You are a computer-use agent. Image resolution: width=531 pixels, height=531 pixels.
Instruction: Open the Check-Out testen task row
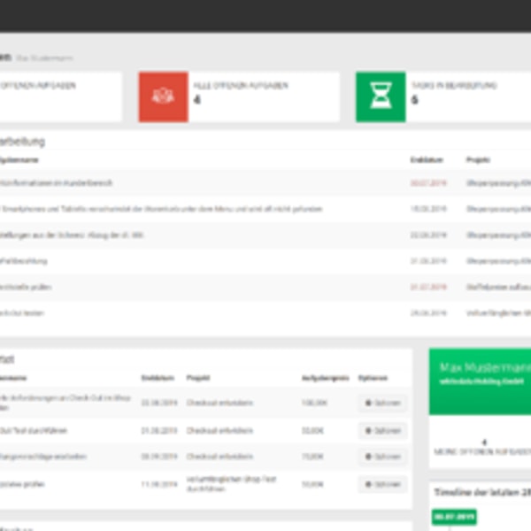point(22,313)
